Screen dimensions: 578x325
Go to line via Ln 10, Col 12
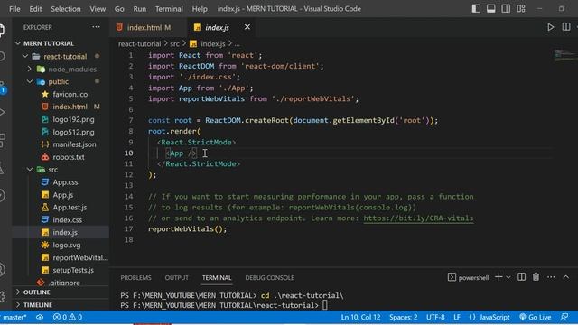click(x=360, y=317)
